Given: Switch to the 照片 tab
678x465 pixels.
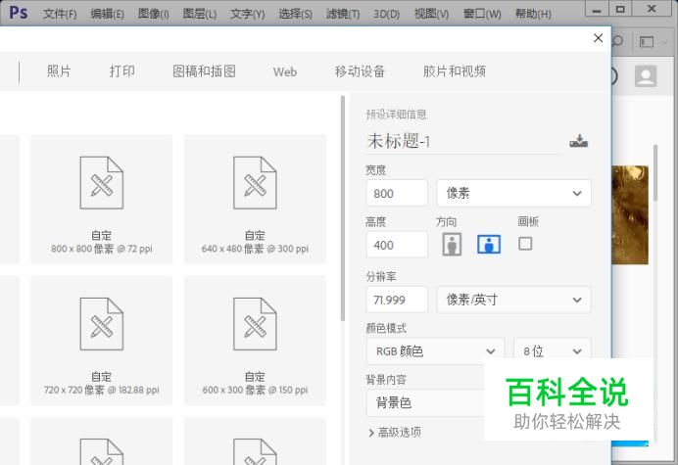Looking at the screenshot, I should (59, 71).
